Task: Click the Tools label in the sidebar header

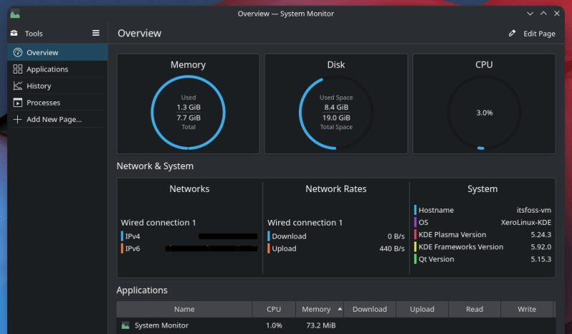Action: click(34, 34)
